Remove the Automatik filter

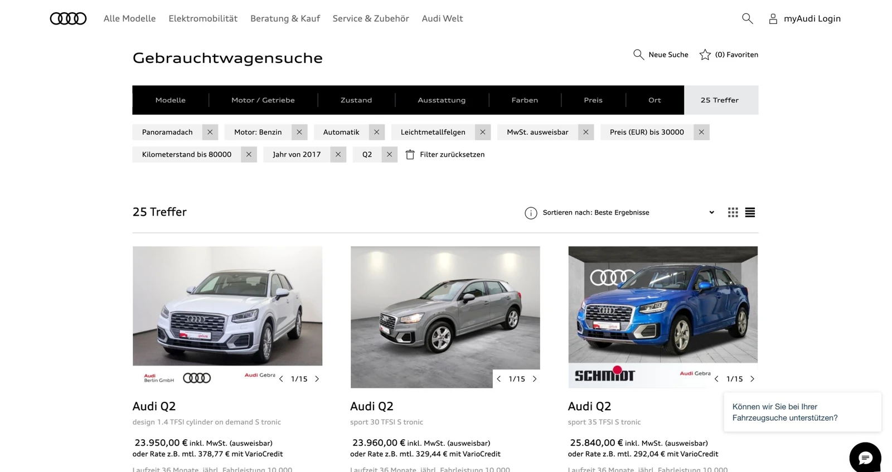point(376,132)
